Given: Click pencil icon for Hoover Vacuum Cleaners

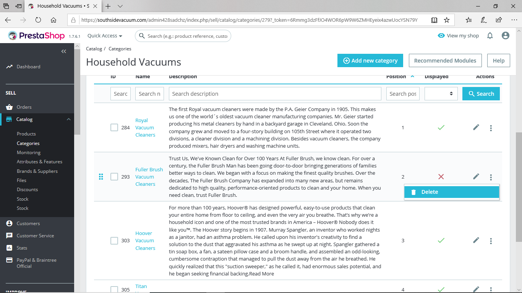Looking at the screenshot, I should click(x=476, y=240).
